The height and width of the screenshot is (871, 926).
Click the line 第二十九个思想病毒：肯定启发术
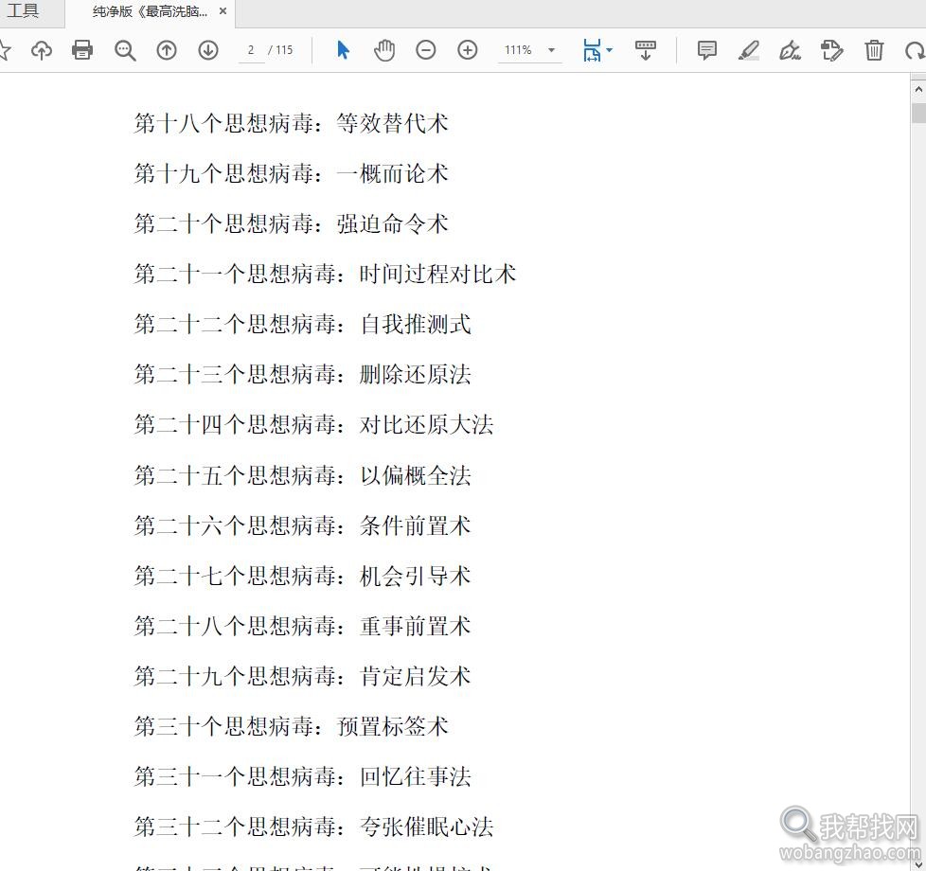point(302,676)
